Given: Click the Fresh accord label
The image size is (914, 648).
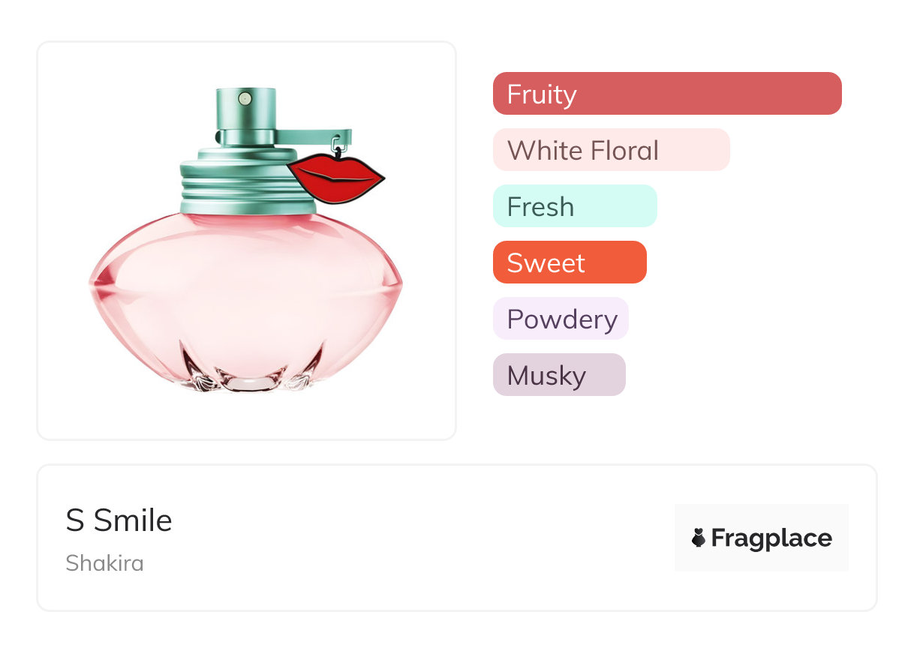Looking at the screenshot, I should (x=575, y=206).
